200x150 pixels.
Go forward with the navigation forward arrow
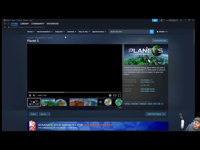8,24
